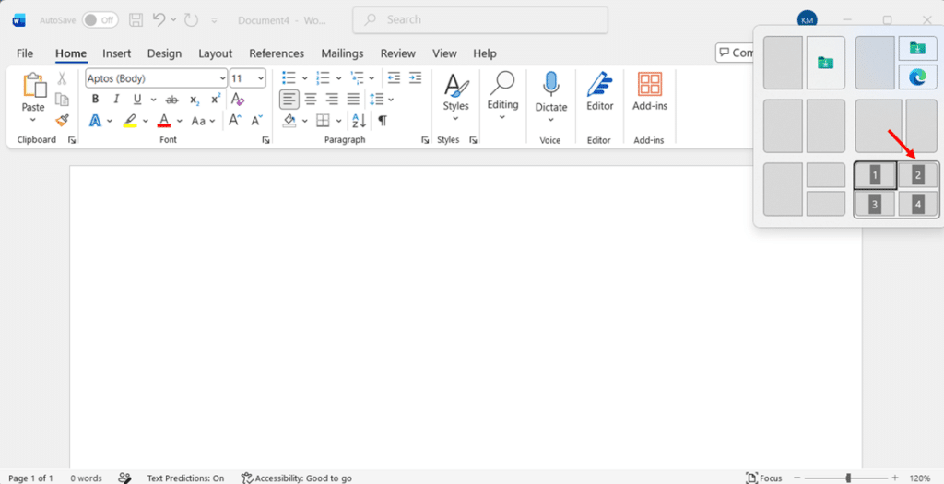Click the spelling proofing status icon
Screen dimensions: 944x484
[125, 478]
